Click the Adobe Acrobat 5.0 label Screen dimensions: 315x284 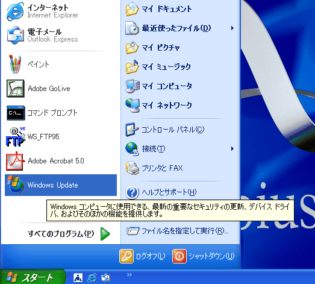(x=56, y=161)
